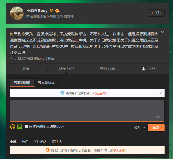
Task: Select the 转发到微博 tab
Action: (x=22, y=82)
